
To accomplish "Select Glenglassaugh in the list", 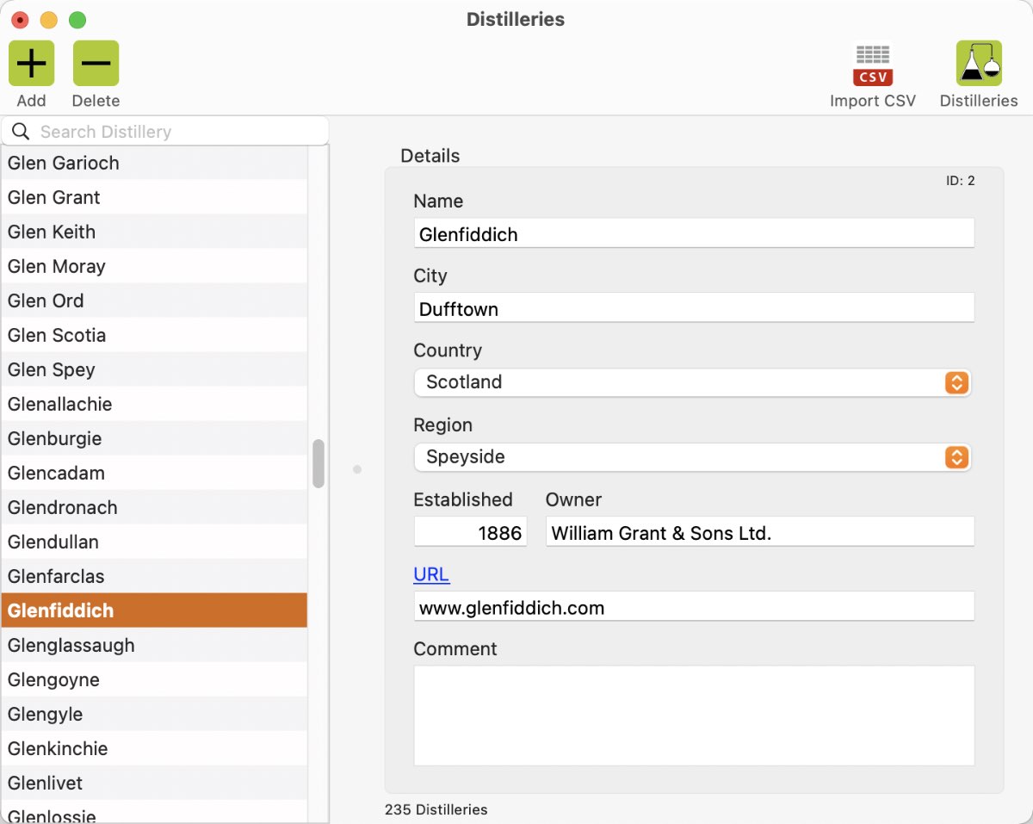I will coord(154,645).
